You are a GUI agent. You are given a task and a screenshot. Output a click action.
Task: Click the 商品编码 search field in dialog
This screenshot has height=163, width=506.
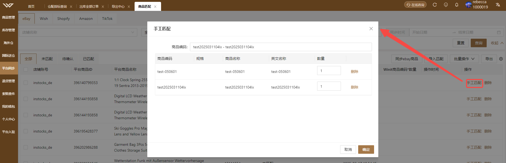(x=281, y=47)
